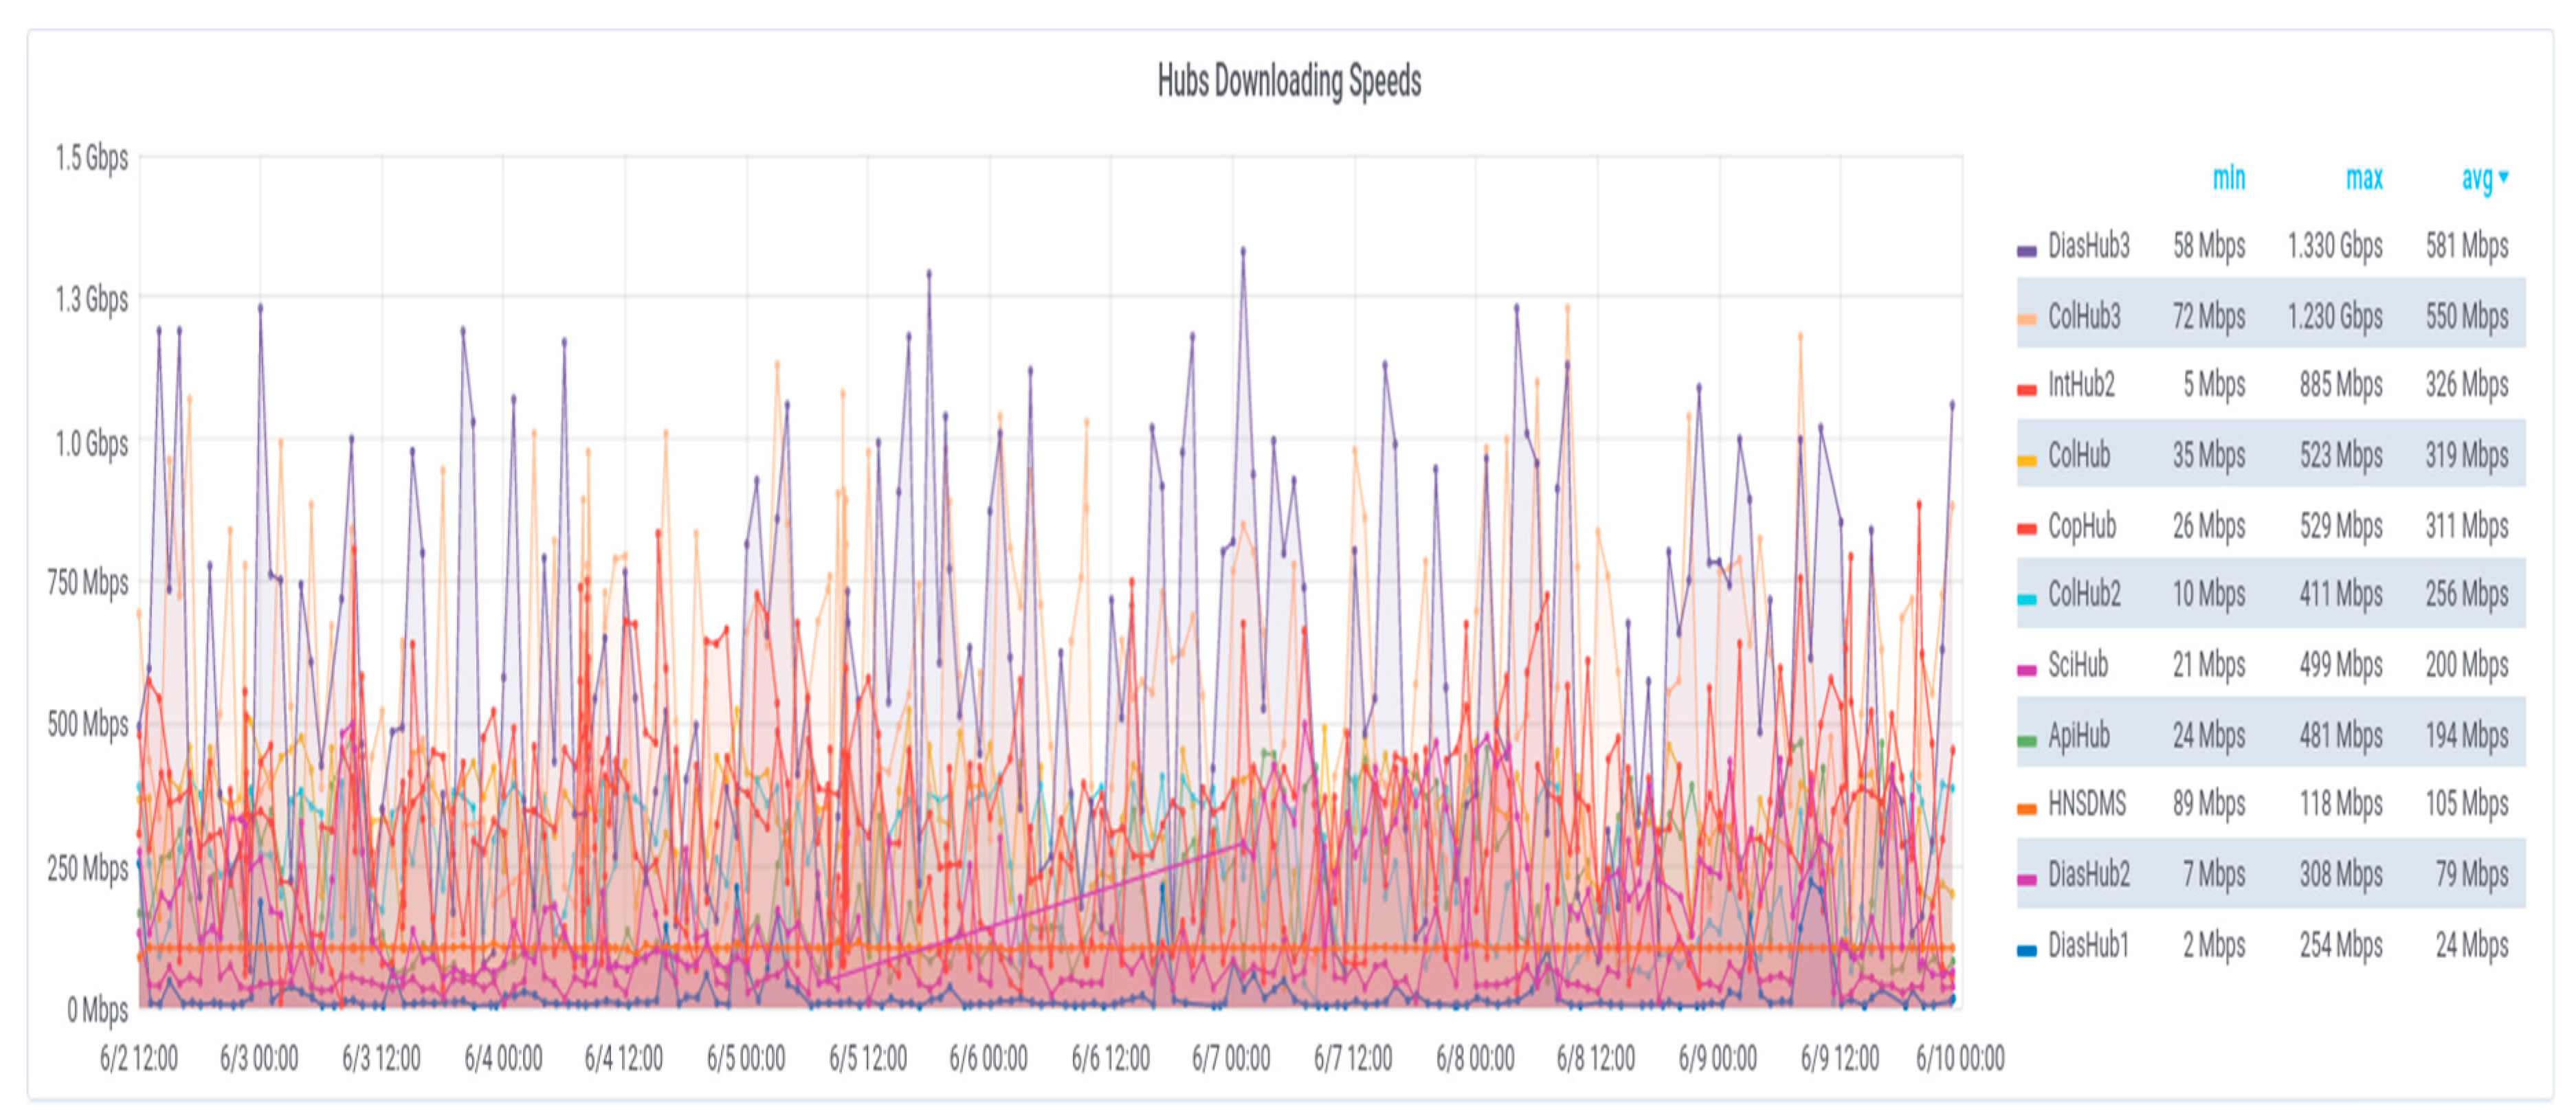Toggle the ColHub series label
This screenshot has height=1120, width=2576.
tap(2079, 455)
